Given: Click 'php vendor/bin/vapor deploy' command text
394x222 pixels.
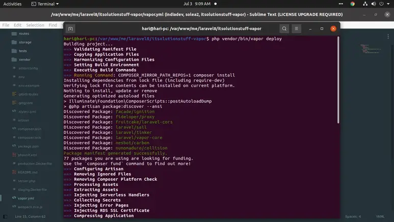Looking at the screenshot, I should (x=247, y=39).
